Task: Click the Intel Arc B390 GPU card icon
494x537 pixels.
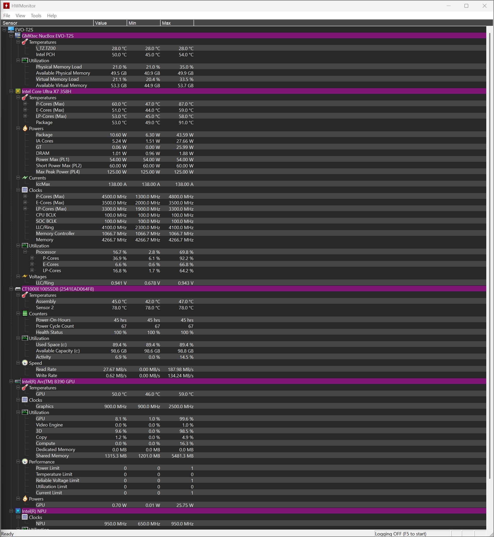Action: click(18, 381)
